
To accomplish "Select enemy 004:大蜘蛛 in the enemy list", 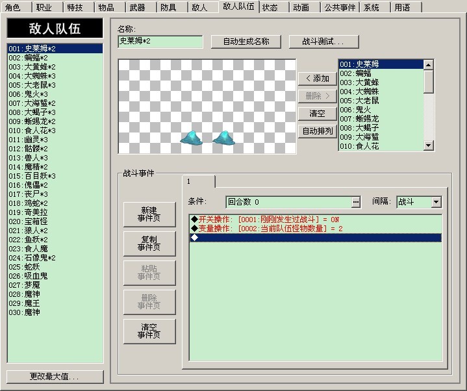I will click(381, 92).
